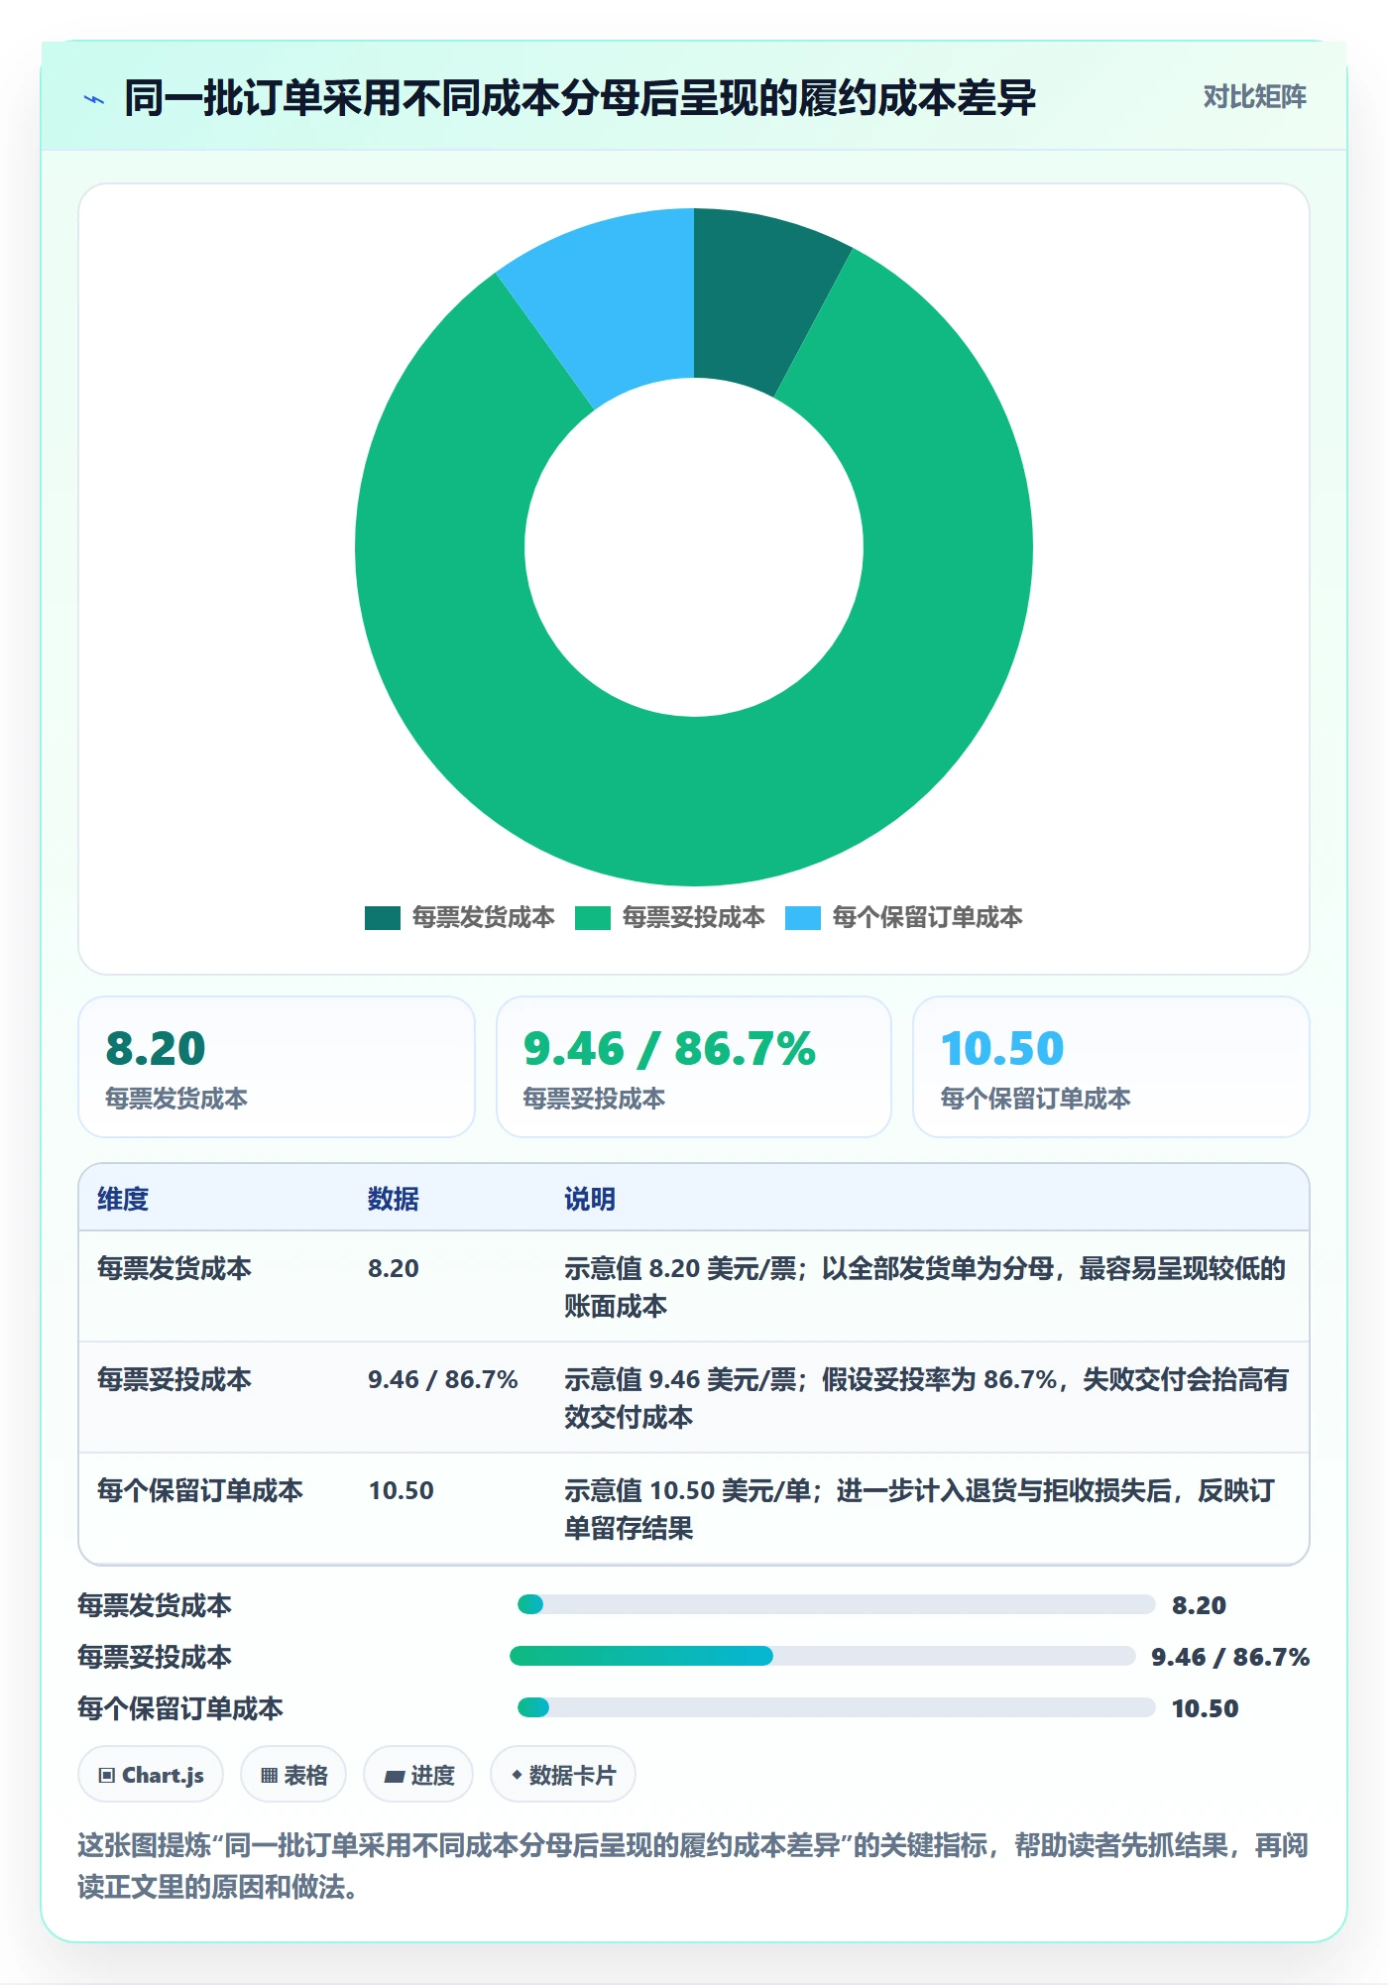Image resolution: width=1388 pixels, height=1985 pixels.
Task: Click the 8.20 value in table
Action: (x=394, y=1268)
